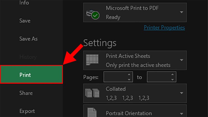208x117 pixels.
Task: Choose Save from the file menu
Action: 25,21
